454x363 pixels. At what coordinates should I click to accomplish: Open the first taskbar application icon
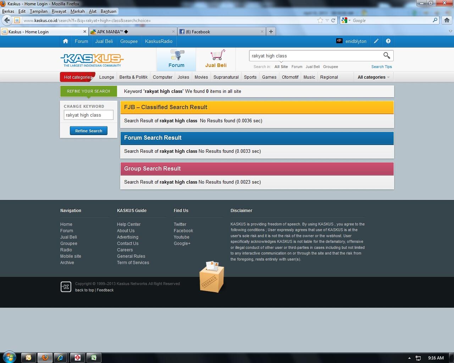(x=29, y=358)
